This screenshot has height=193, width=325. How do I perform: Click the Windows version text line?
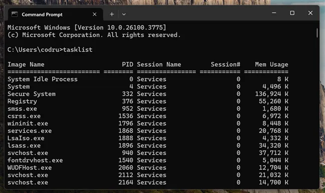(x=87, y=27)
